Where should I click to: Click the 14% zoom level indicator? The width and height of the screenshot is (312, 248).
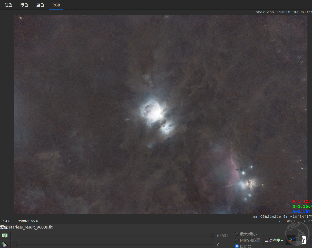point(6,221)
